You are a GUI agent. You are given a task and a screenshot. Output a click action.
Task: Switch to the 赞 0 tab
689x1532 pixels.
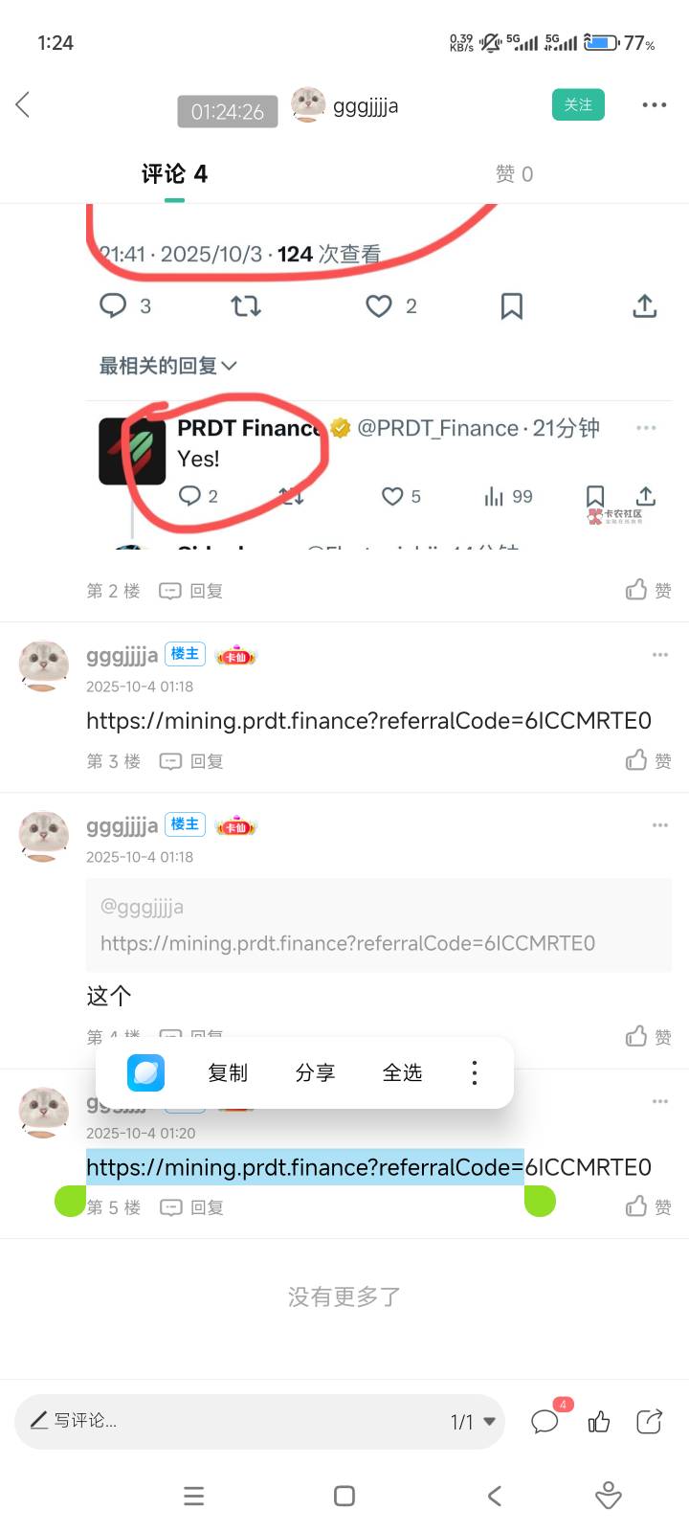(x=514, y=173)
